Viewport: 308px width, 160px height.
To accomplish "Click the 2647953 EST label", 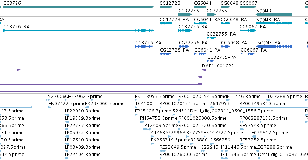I will coord(219,104).
